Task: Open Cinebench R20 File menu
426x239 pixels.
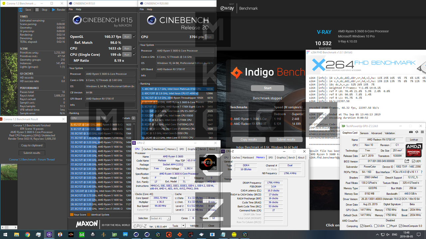Action: pyautogui.click(x=142, y=9)
